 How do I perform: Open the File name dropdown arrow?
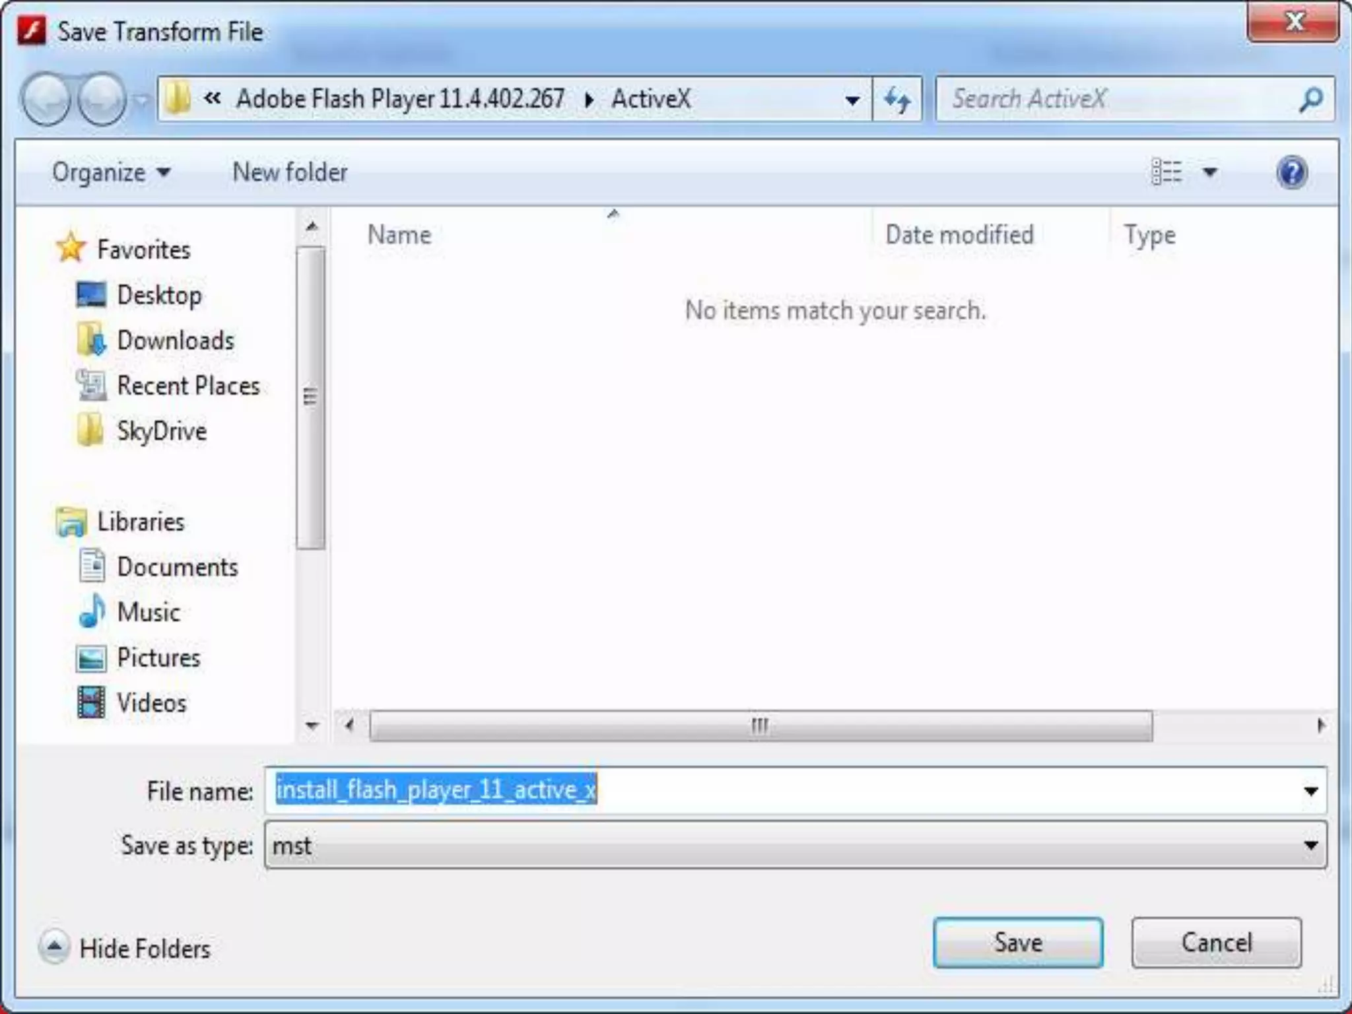tap(1311, 791)
